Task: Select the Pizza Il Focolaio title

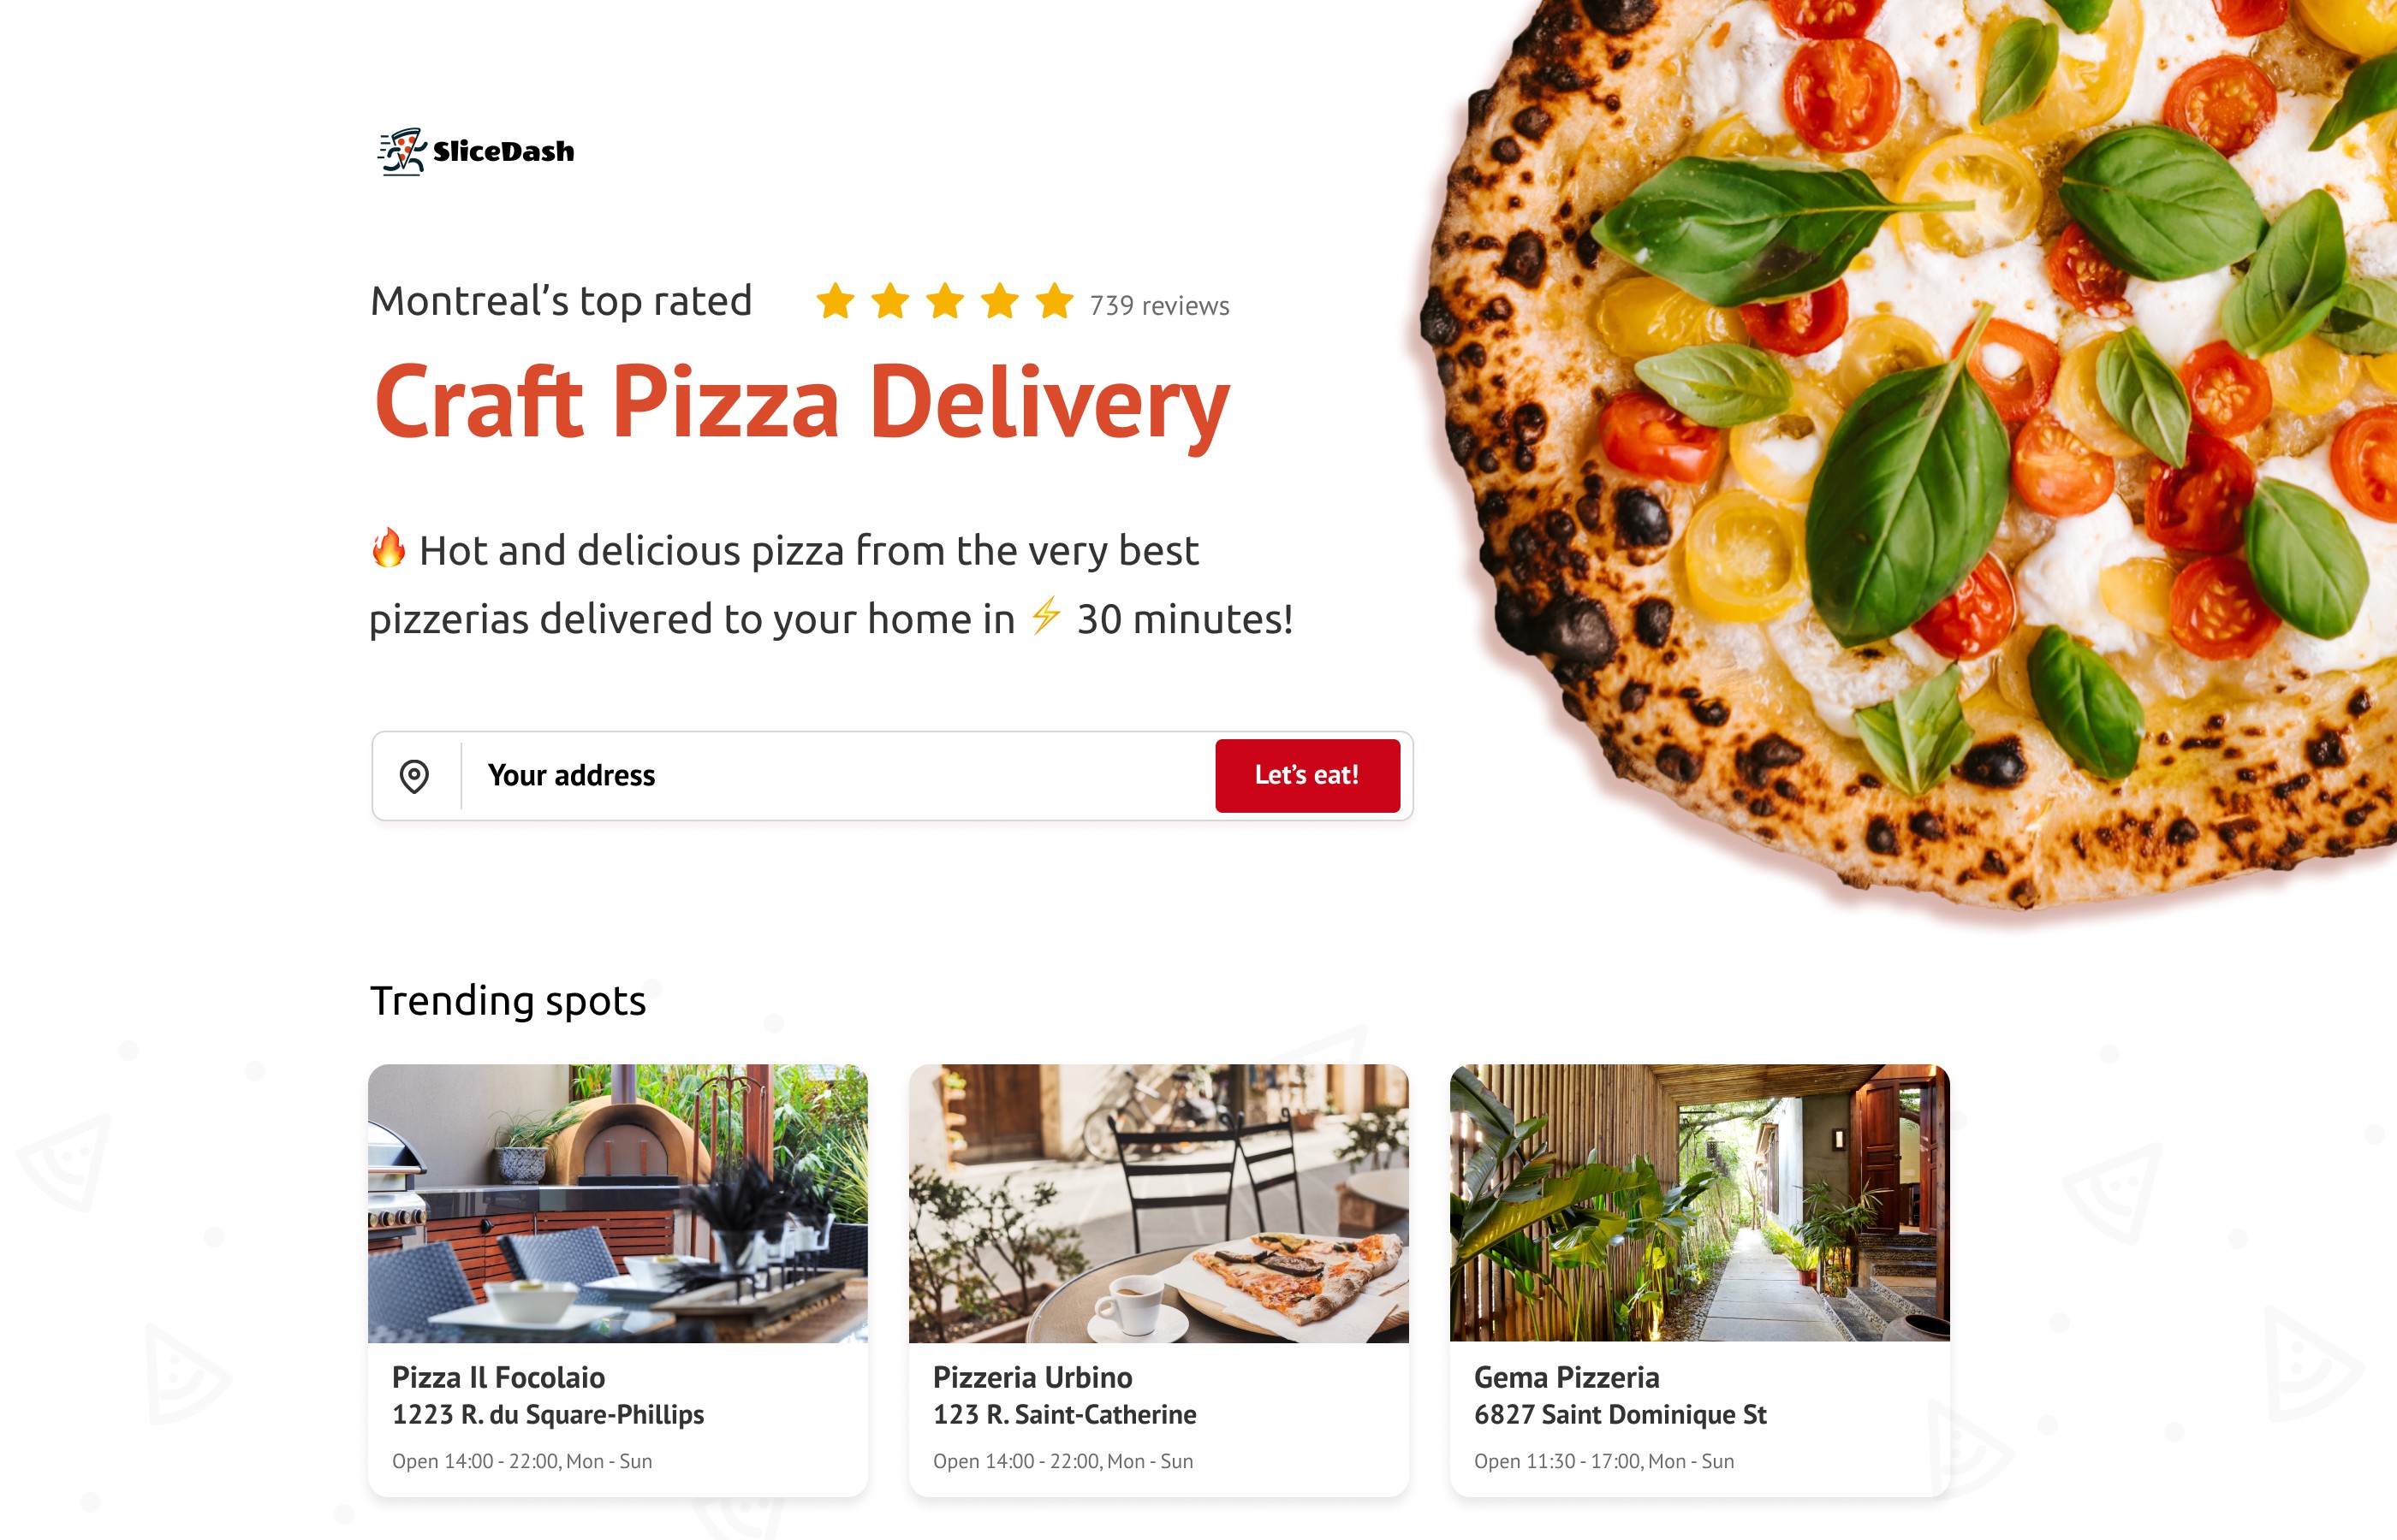Action: 498,1377
